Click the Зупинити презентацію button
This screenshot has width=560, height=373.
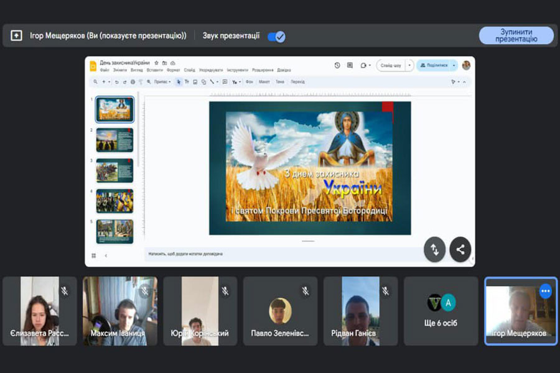(x=516, y=35)
